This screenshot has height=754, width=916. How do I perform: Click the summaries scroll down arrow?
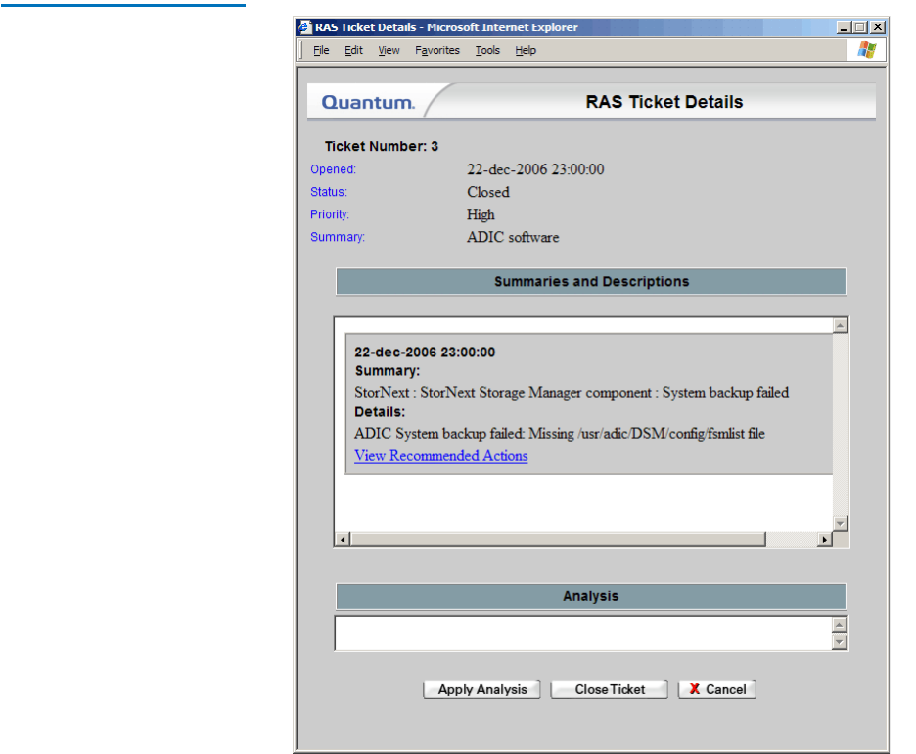(840, 523)
